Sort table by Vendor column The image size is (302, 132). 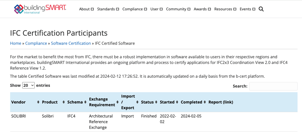point(25,102)
